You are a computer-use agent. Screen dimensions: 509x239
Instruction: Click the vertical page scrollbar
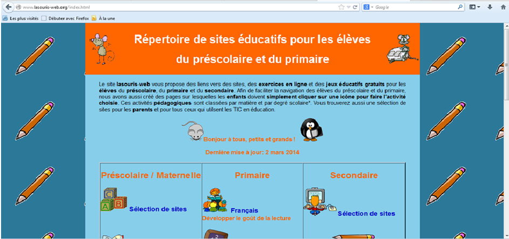coord(506,108)
